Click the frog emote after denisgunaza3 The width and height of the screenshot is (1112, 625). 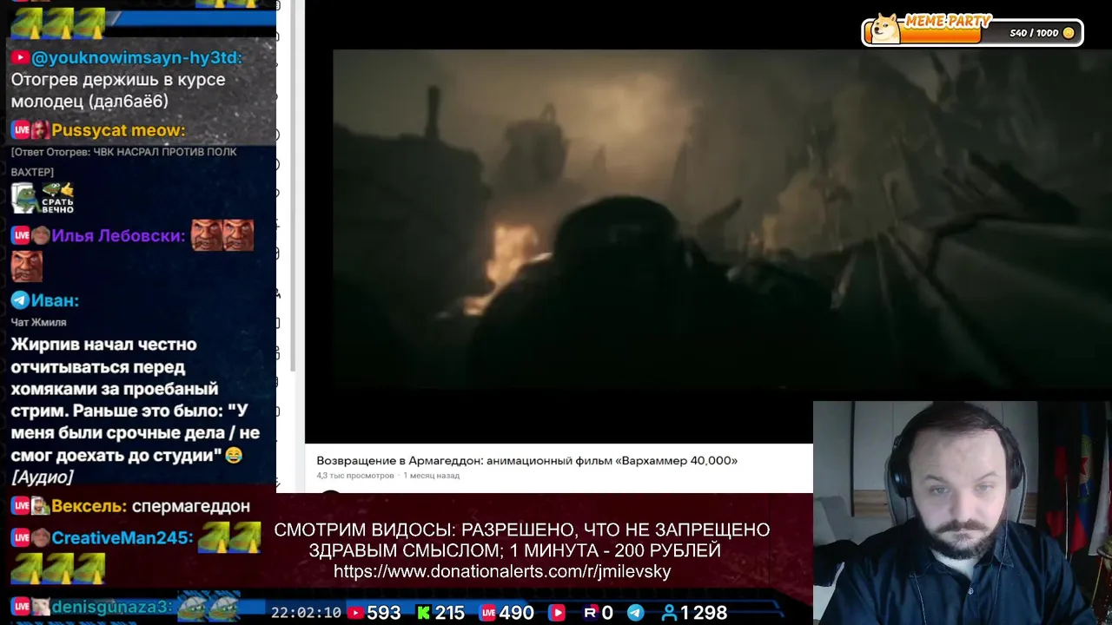208,605
